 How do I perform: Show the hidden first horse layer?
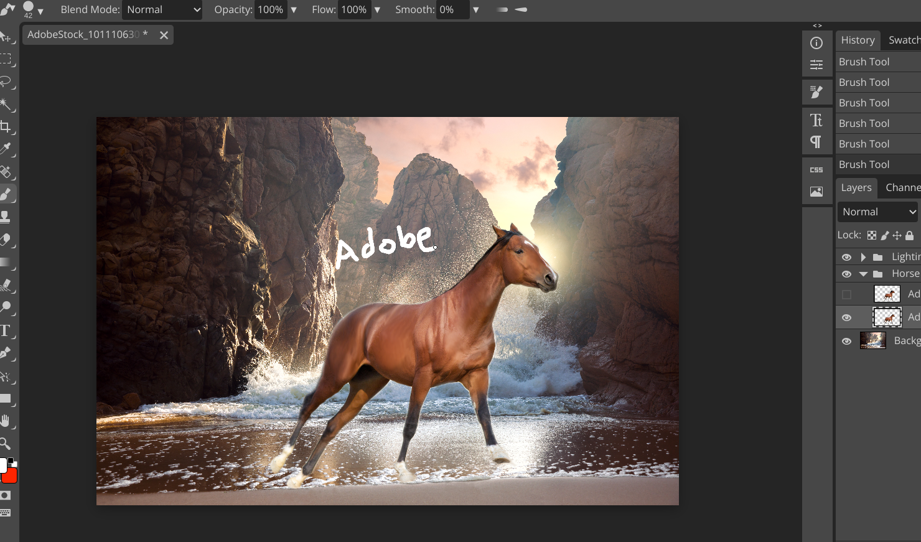846,294
